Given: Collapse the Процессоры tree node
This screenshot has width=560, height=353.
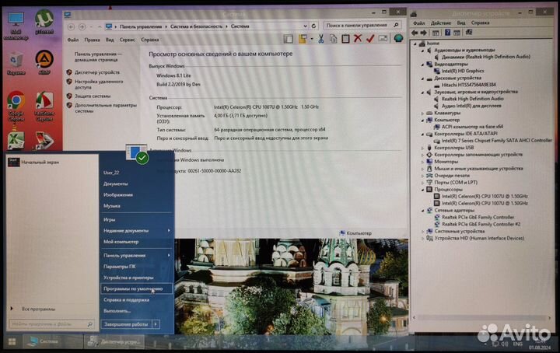Looking at the screenshot, I should (x=422, y=190).
